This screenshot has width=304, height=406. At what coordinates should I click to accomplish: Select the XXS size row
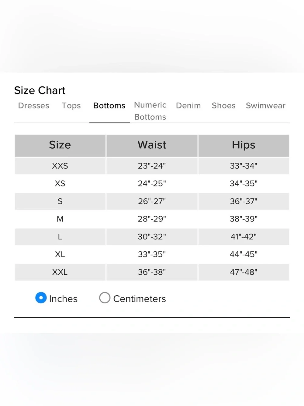pos(152,166)
